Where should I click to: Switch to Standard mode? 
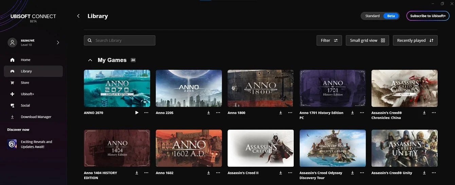(372, 16)
